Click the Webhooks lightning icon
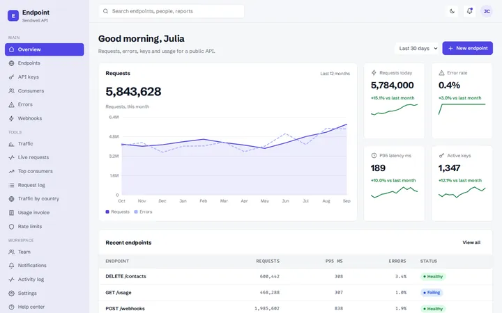 pos(12,118)
